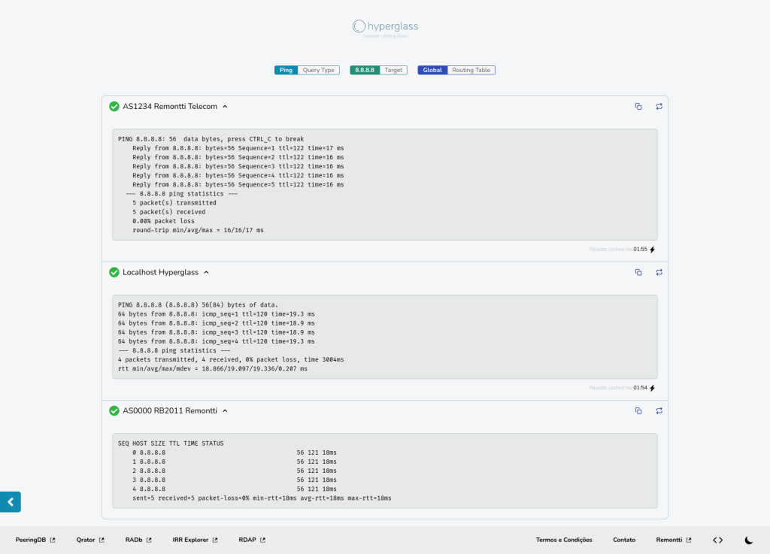Switch the target toggle to Target

(393, 69)
